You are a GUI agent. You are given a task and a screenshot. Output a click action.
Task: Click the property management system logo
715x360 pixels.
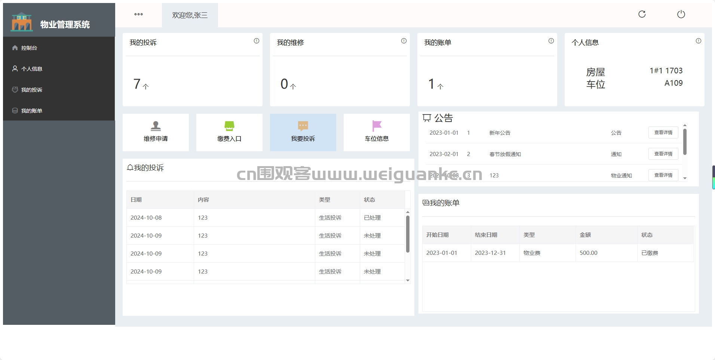(22, 22)
